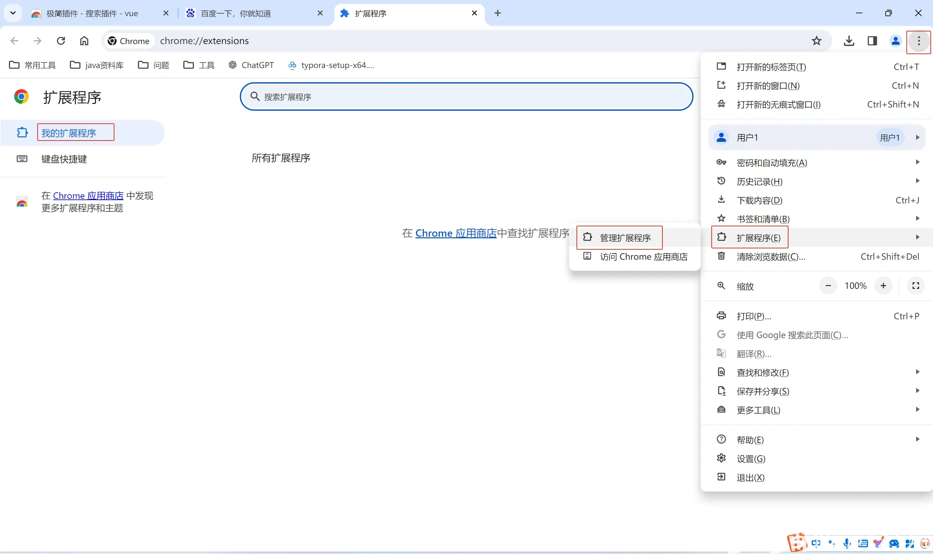Select 退出(X) menu item
Viewport: 933px width, 554px height.
(817, 478)
